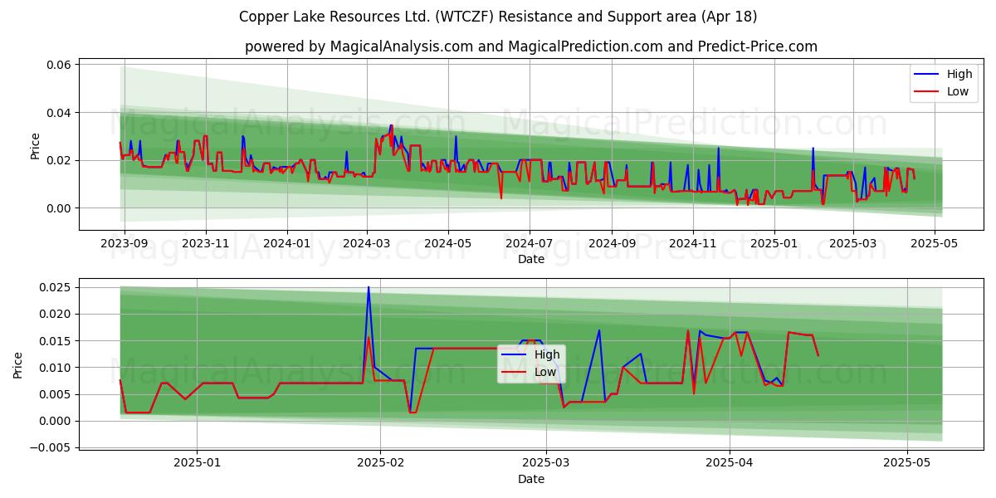Click the Price axis label of bottom chart
The width and height of the screenshot is (996, 498).
coord(18,365)
